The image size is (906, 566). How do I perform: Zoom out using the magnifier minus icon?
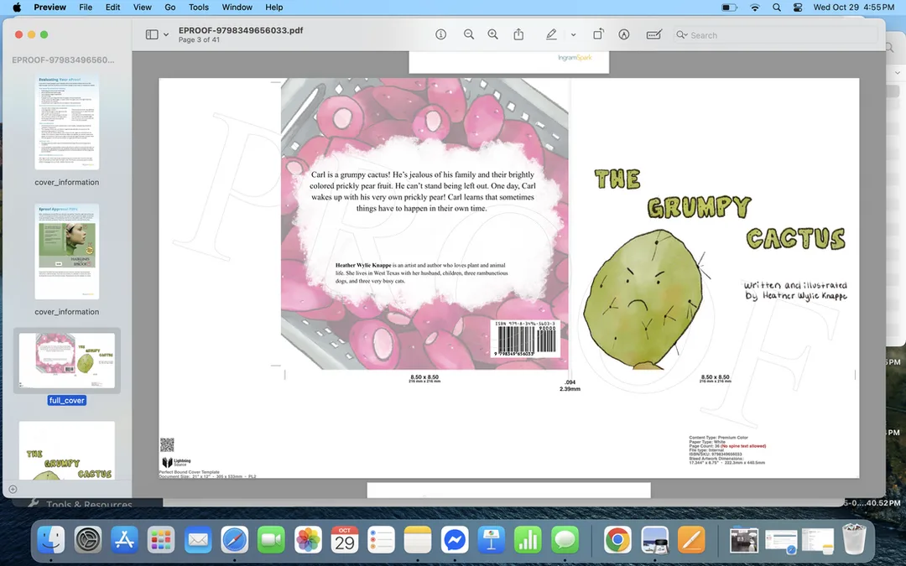pos(469,34)
